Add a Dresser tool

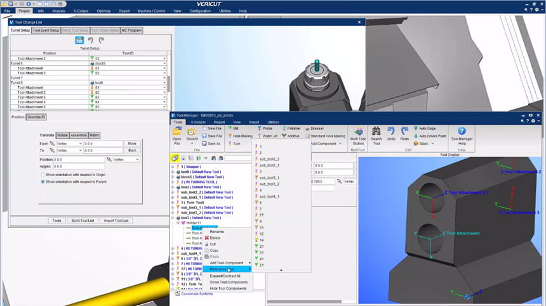[314, 129]
